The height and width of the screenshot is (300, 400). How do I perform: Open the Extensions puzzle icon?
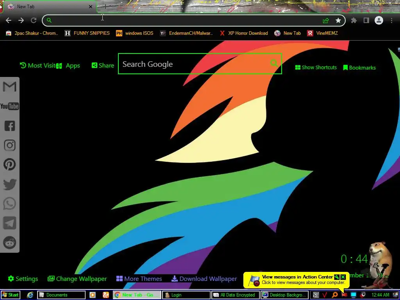[354, 20]
